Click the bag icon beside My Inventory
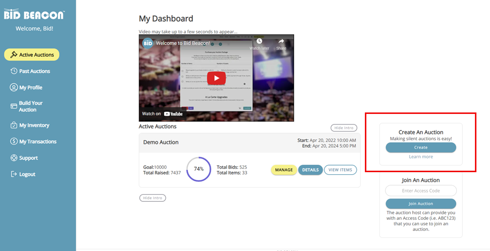490x251 pixels. tap(14, 125)
